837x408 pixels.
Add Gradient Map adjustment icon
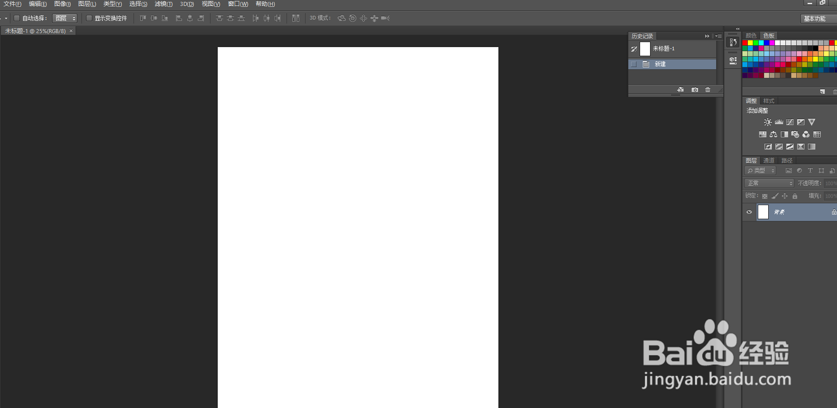812,147
